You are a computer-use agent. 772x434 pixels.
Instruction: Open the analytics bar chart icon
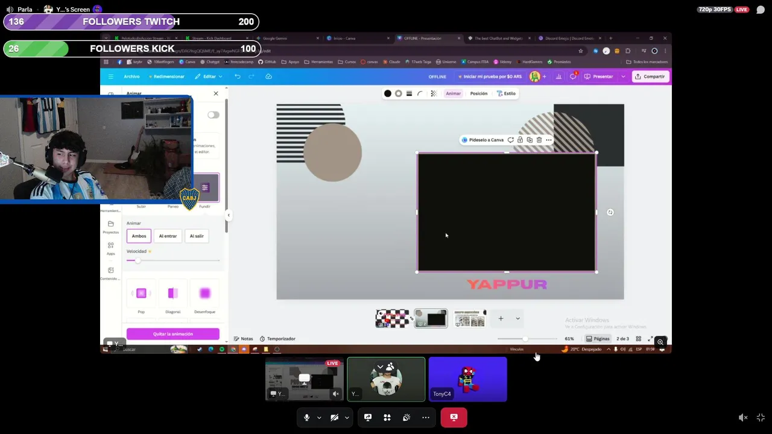[558, 77]
